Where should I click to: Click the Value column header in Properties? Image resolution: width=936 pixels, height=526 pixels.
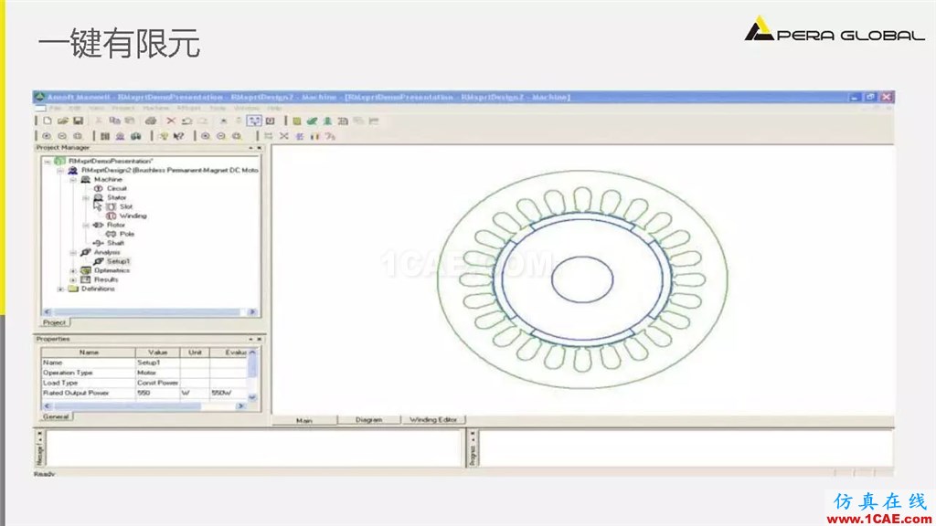[x=157, y=352]
